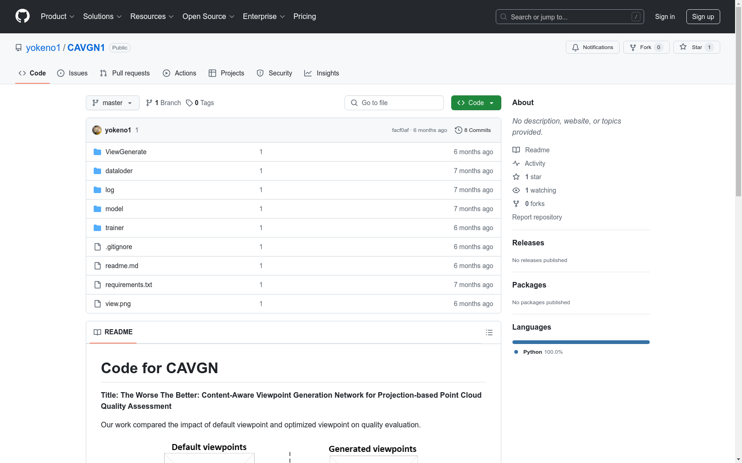Image resolution: width=742 pixels, height=463 pixels.
Task: Click the readme.md file icon
Action: [97, 266]
